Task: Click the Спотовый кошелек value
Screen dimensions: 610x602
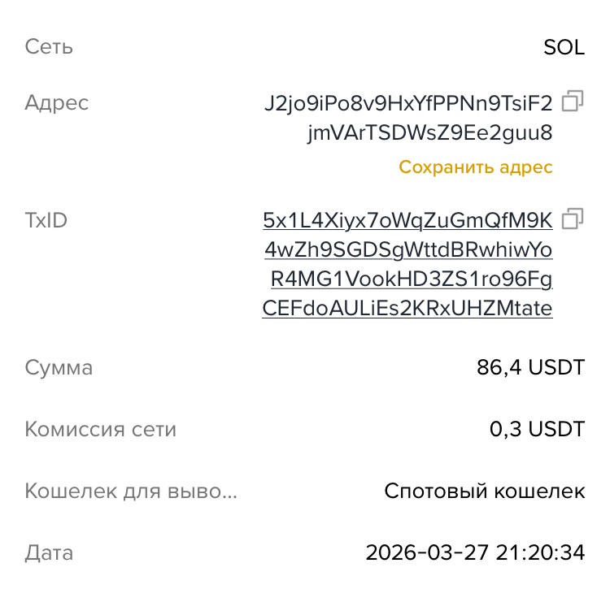Action: [x=484, y=492]
